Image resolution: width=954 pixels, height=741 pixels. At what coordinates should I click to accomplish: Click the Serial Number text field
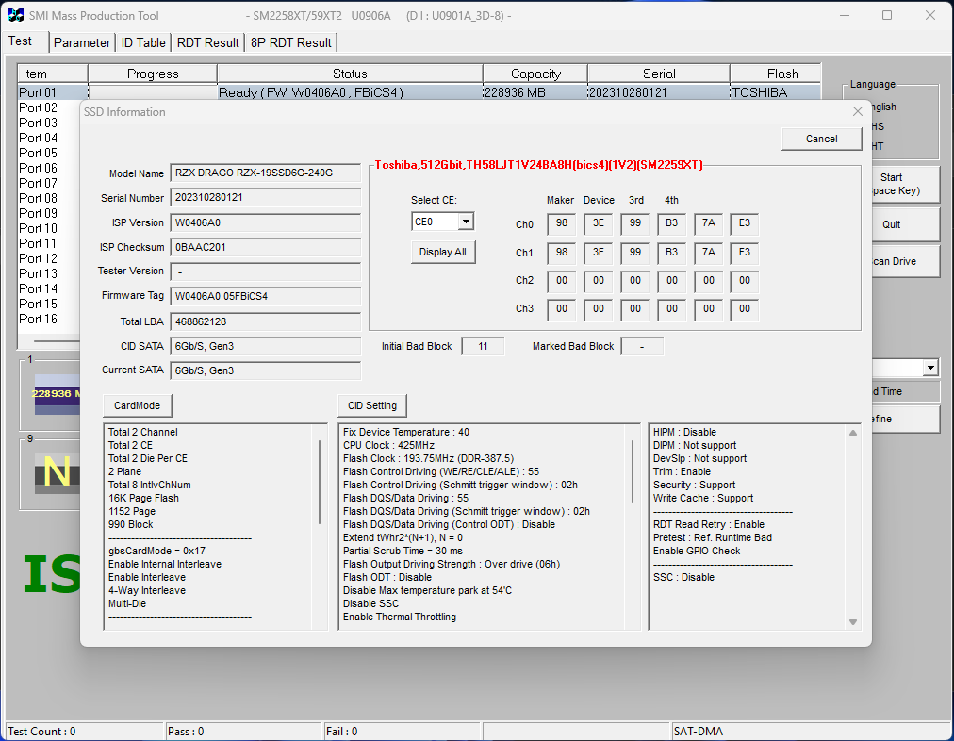(x=265, y=198)
